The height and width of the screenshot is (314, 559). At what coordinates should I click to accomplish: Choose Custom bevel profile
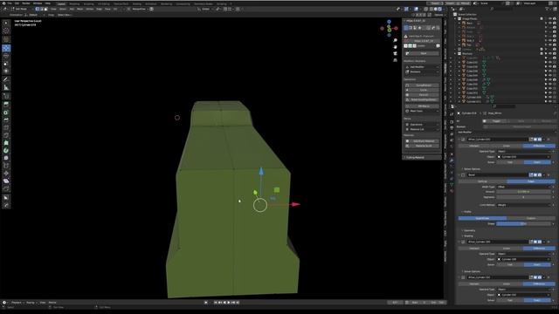531,218
